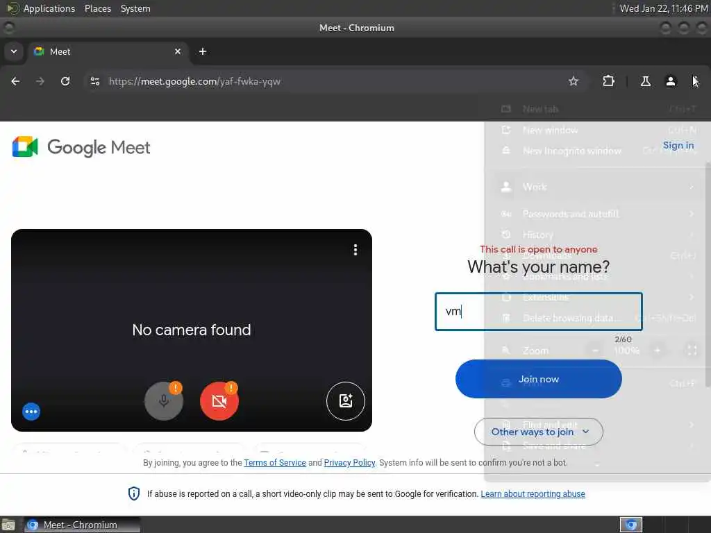Click the Google Meet logo

pos(81,147)
